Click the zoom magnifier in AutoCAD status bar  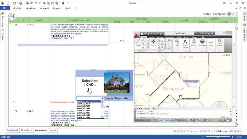199,120
